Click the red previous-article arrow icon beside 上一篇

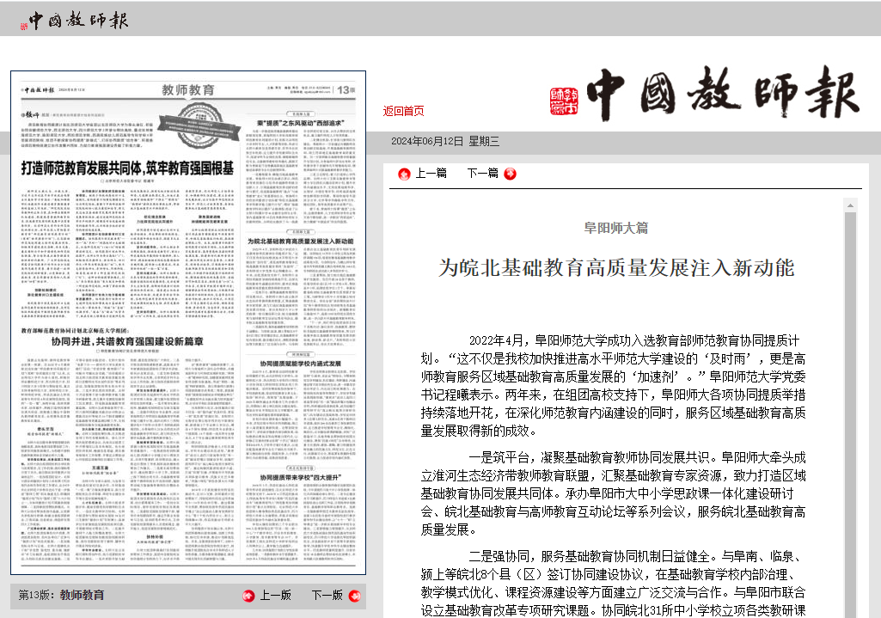pos(404,174)
